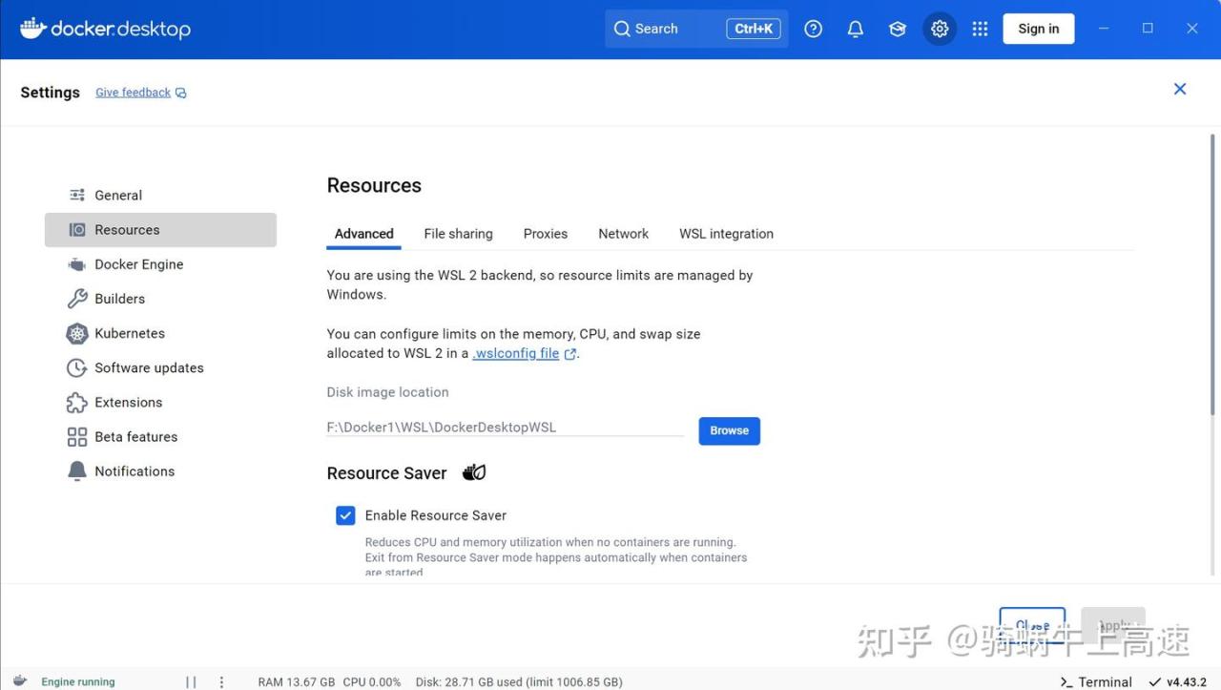This screenshot has width=1221, height=690.
Task: Click the settings gear icon in header
Action: pyautogui.click(x=940, y=29)
